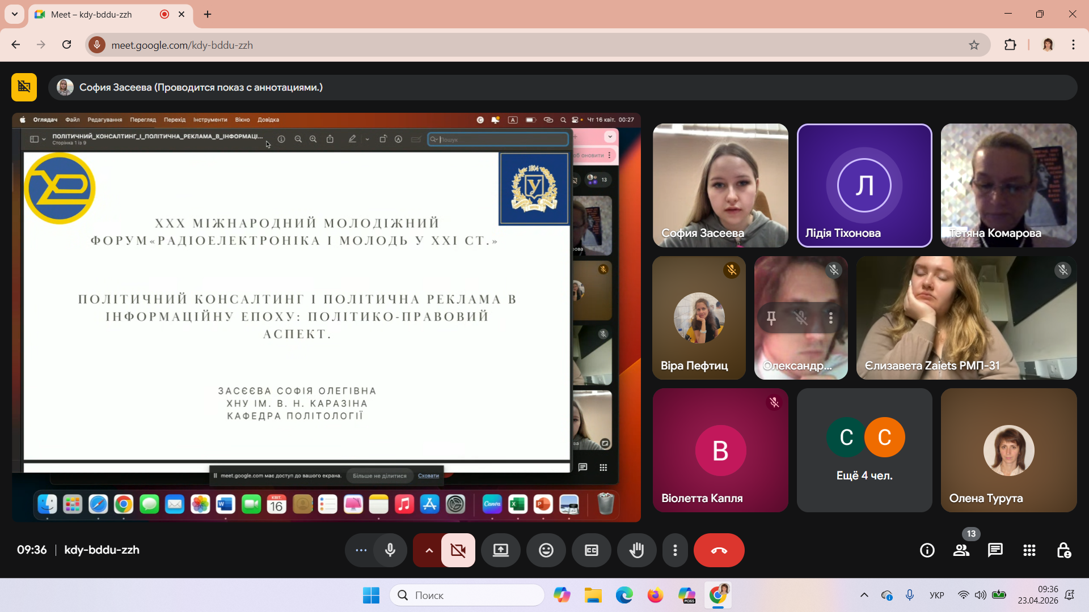Show the participants panel

click(x=961, y=550)
